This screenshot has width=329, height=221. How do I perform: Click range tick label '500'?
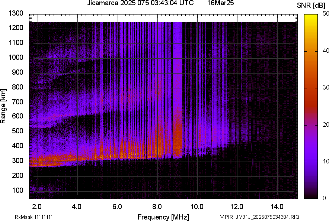click(17, 131)
